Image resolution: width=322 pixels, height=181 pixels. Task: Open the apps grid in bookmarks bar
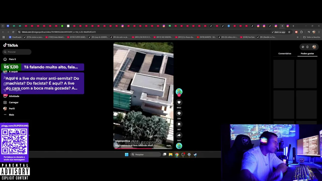pos(4,37)
